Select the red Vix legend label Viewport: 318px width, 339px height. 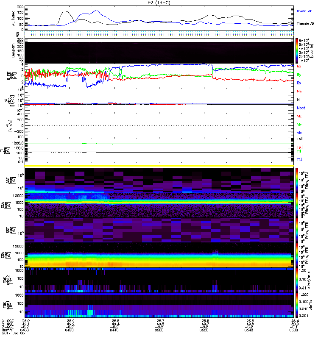click(299, 116)
